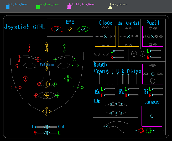The height and width of the screenshot is (141, 172).
Task: Grab the pupil size R slider handle
Action: coord(150,57)
